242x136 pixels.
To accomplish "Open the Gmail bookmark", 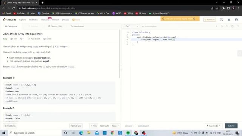I will click(7, 13).
